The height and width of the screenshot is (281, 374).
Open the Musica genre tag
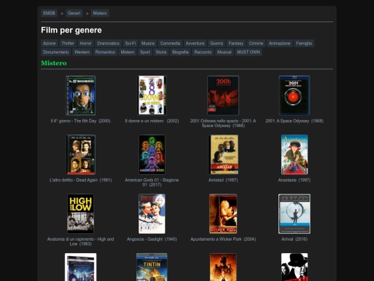point(148,43)
